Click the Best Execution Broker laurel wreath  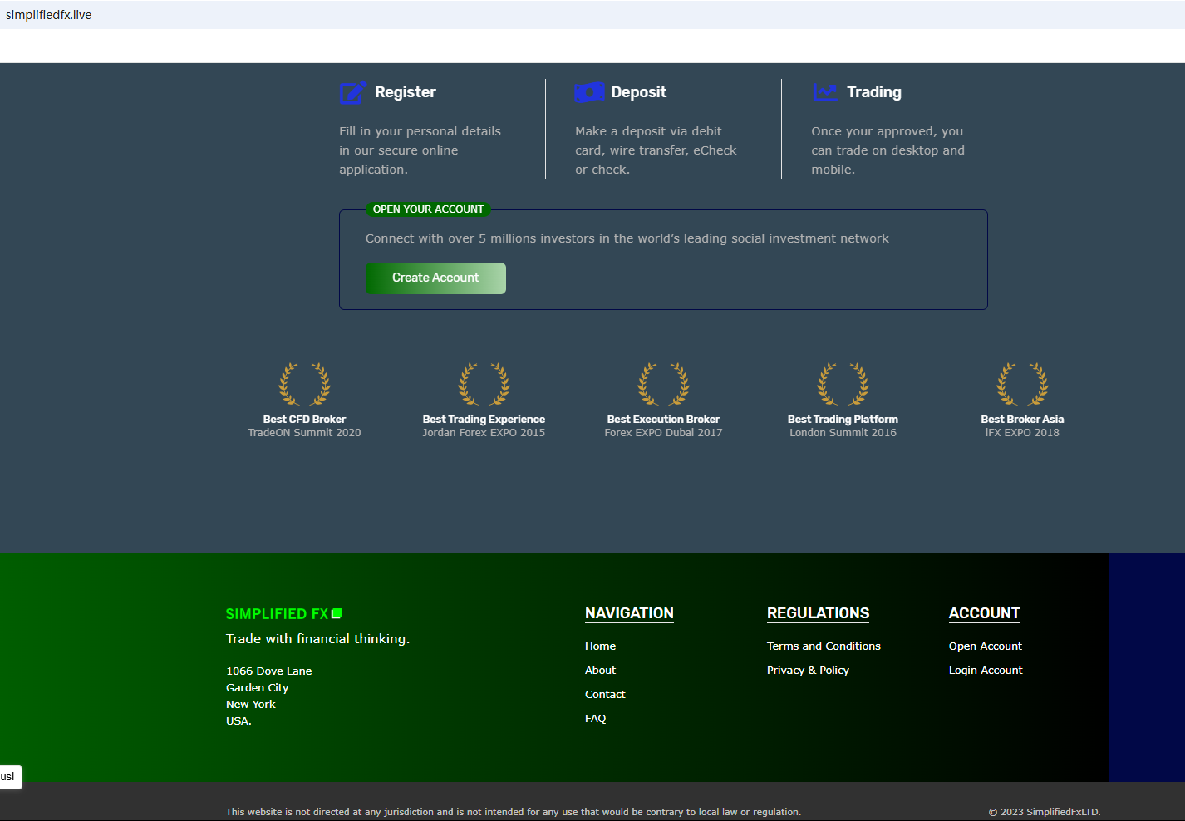tap(663, 384)
